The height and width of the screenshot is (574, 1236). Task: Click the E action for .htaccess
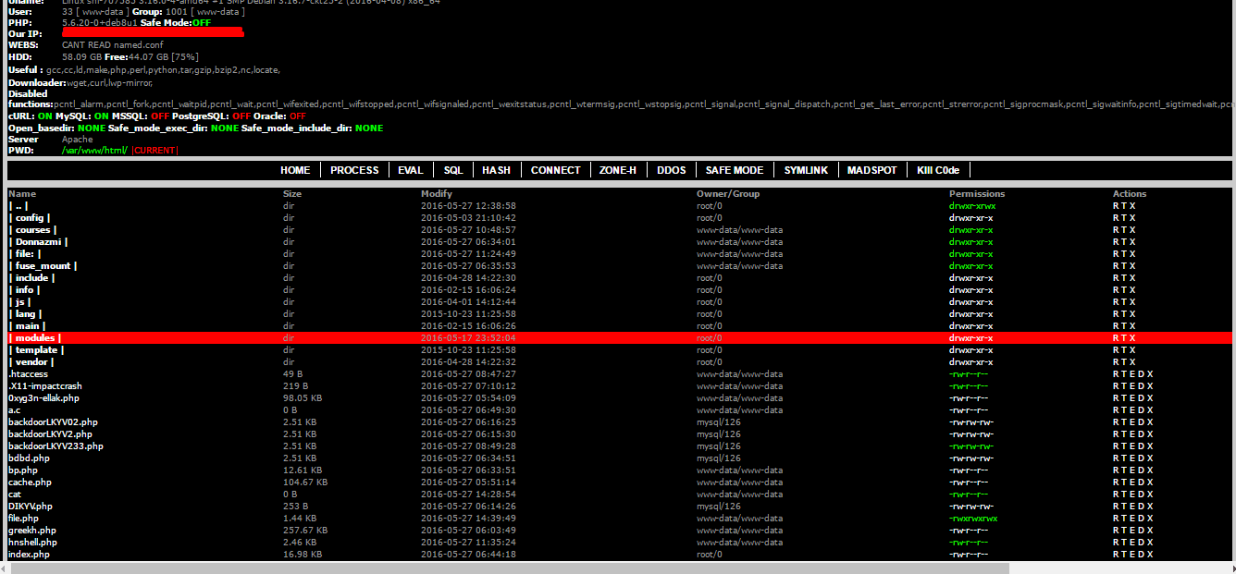1133,374
